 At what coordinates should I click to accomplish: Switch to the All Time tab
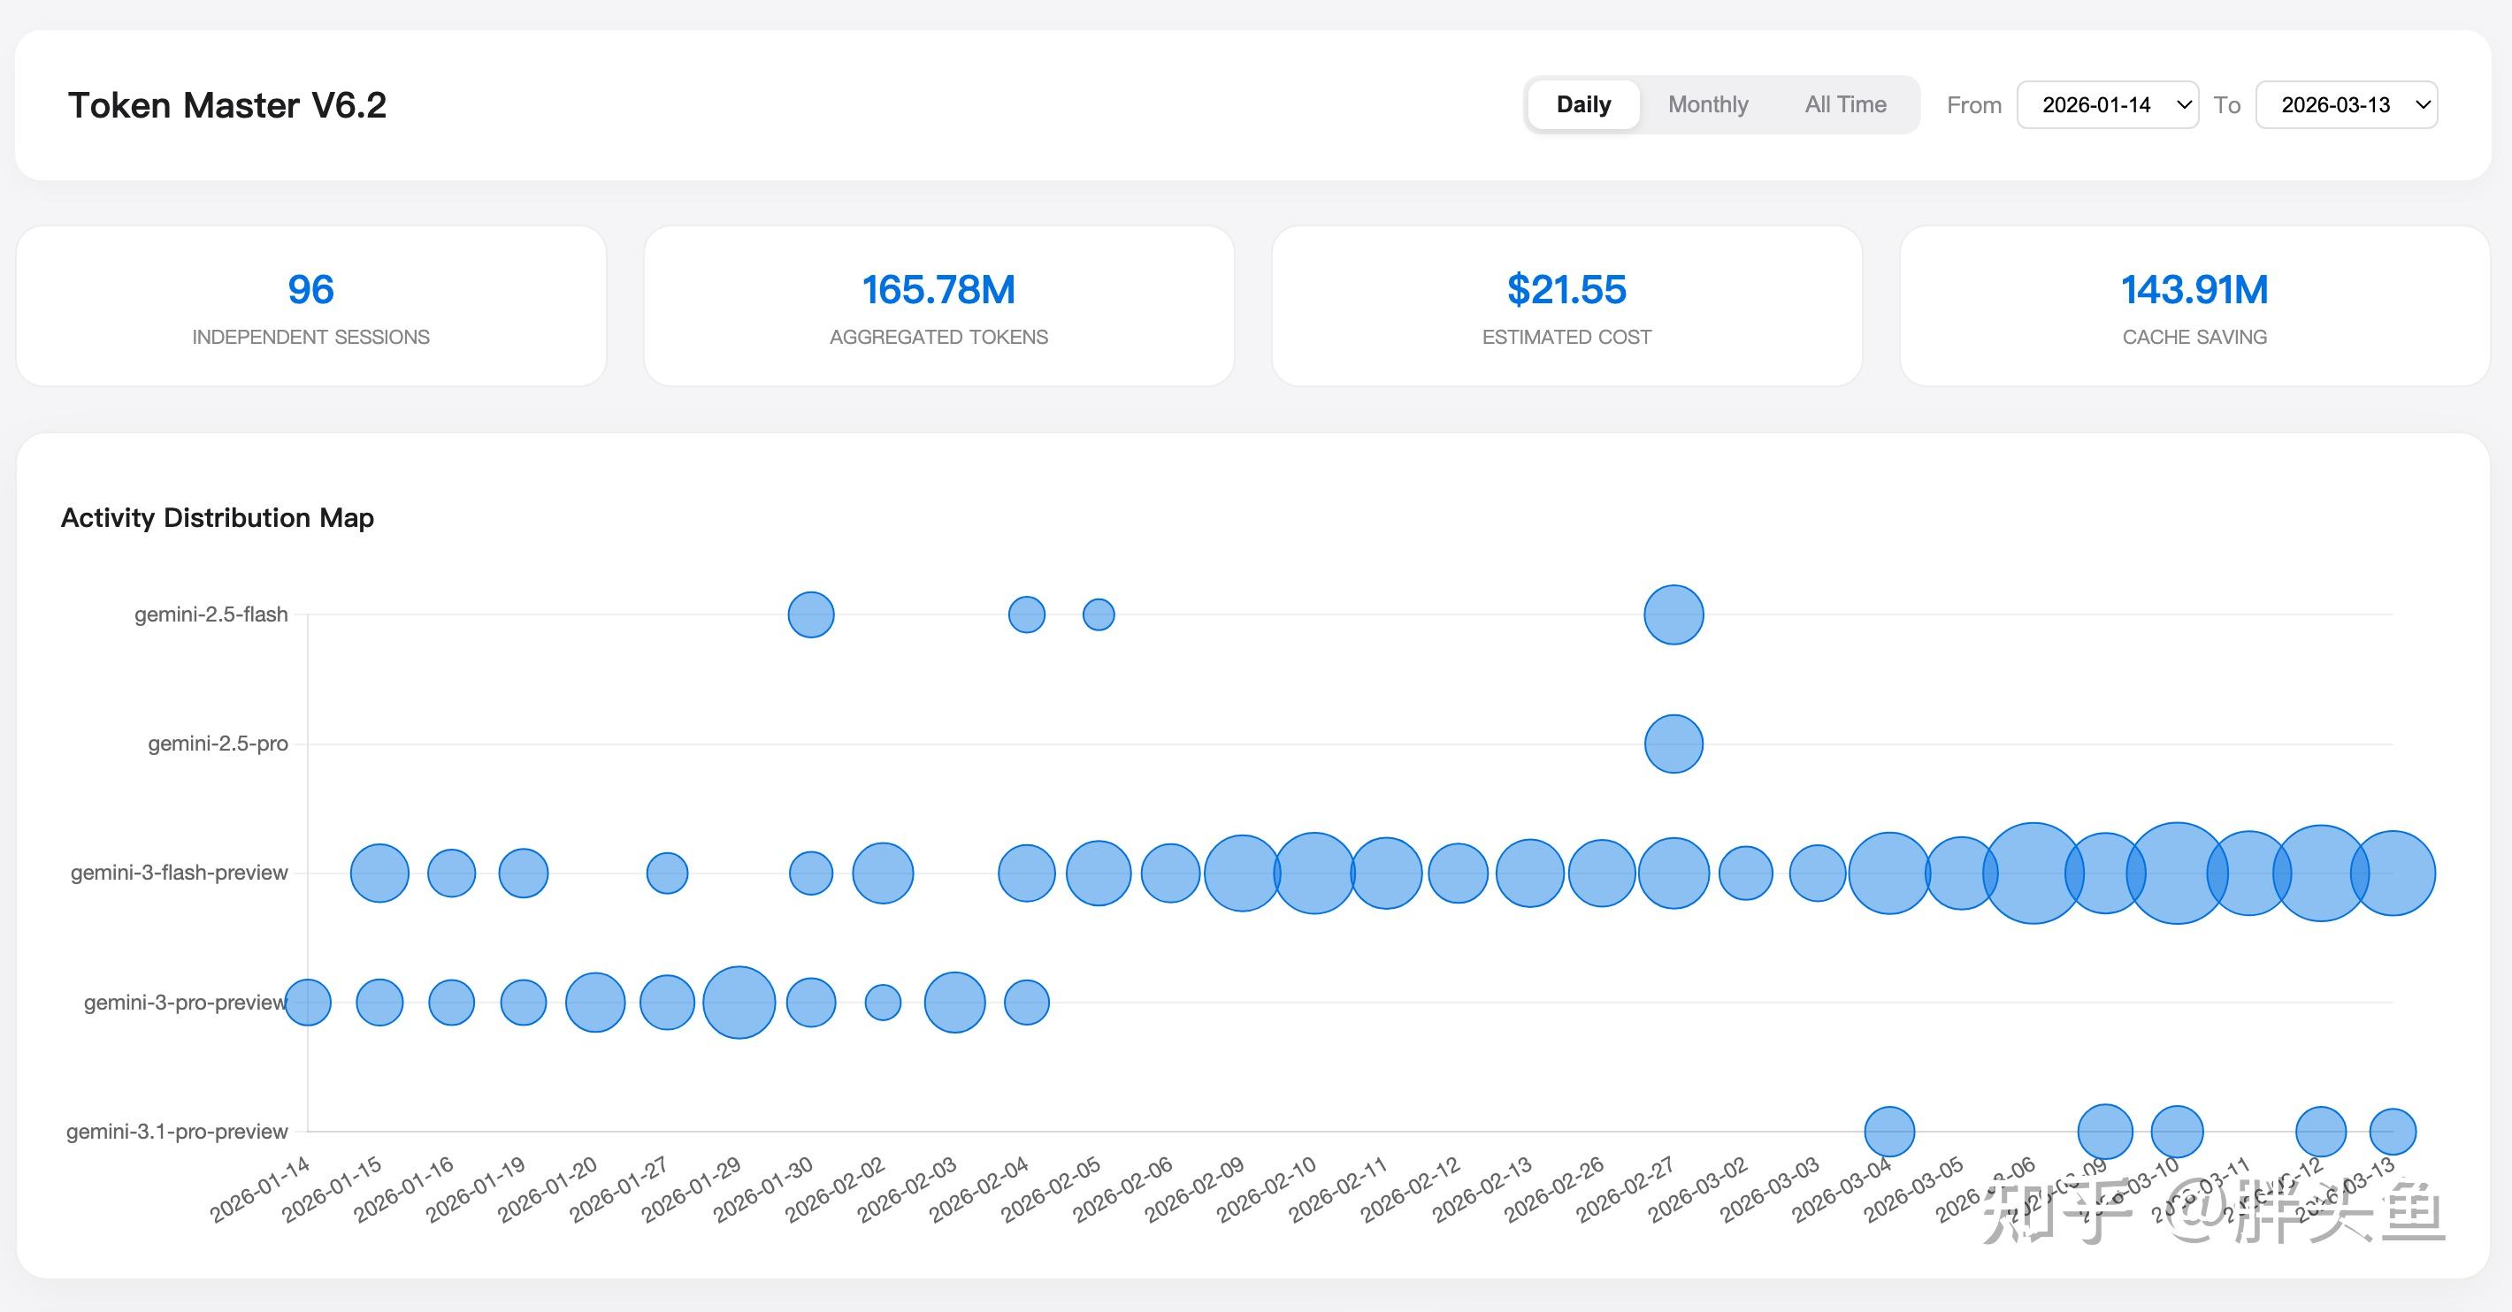[1845, 104]
